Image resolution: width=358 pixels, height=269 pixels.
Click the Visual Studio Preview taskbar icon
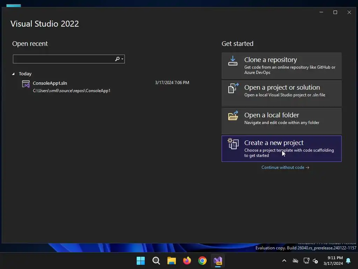click(218, 261)
